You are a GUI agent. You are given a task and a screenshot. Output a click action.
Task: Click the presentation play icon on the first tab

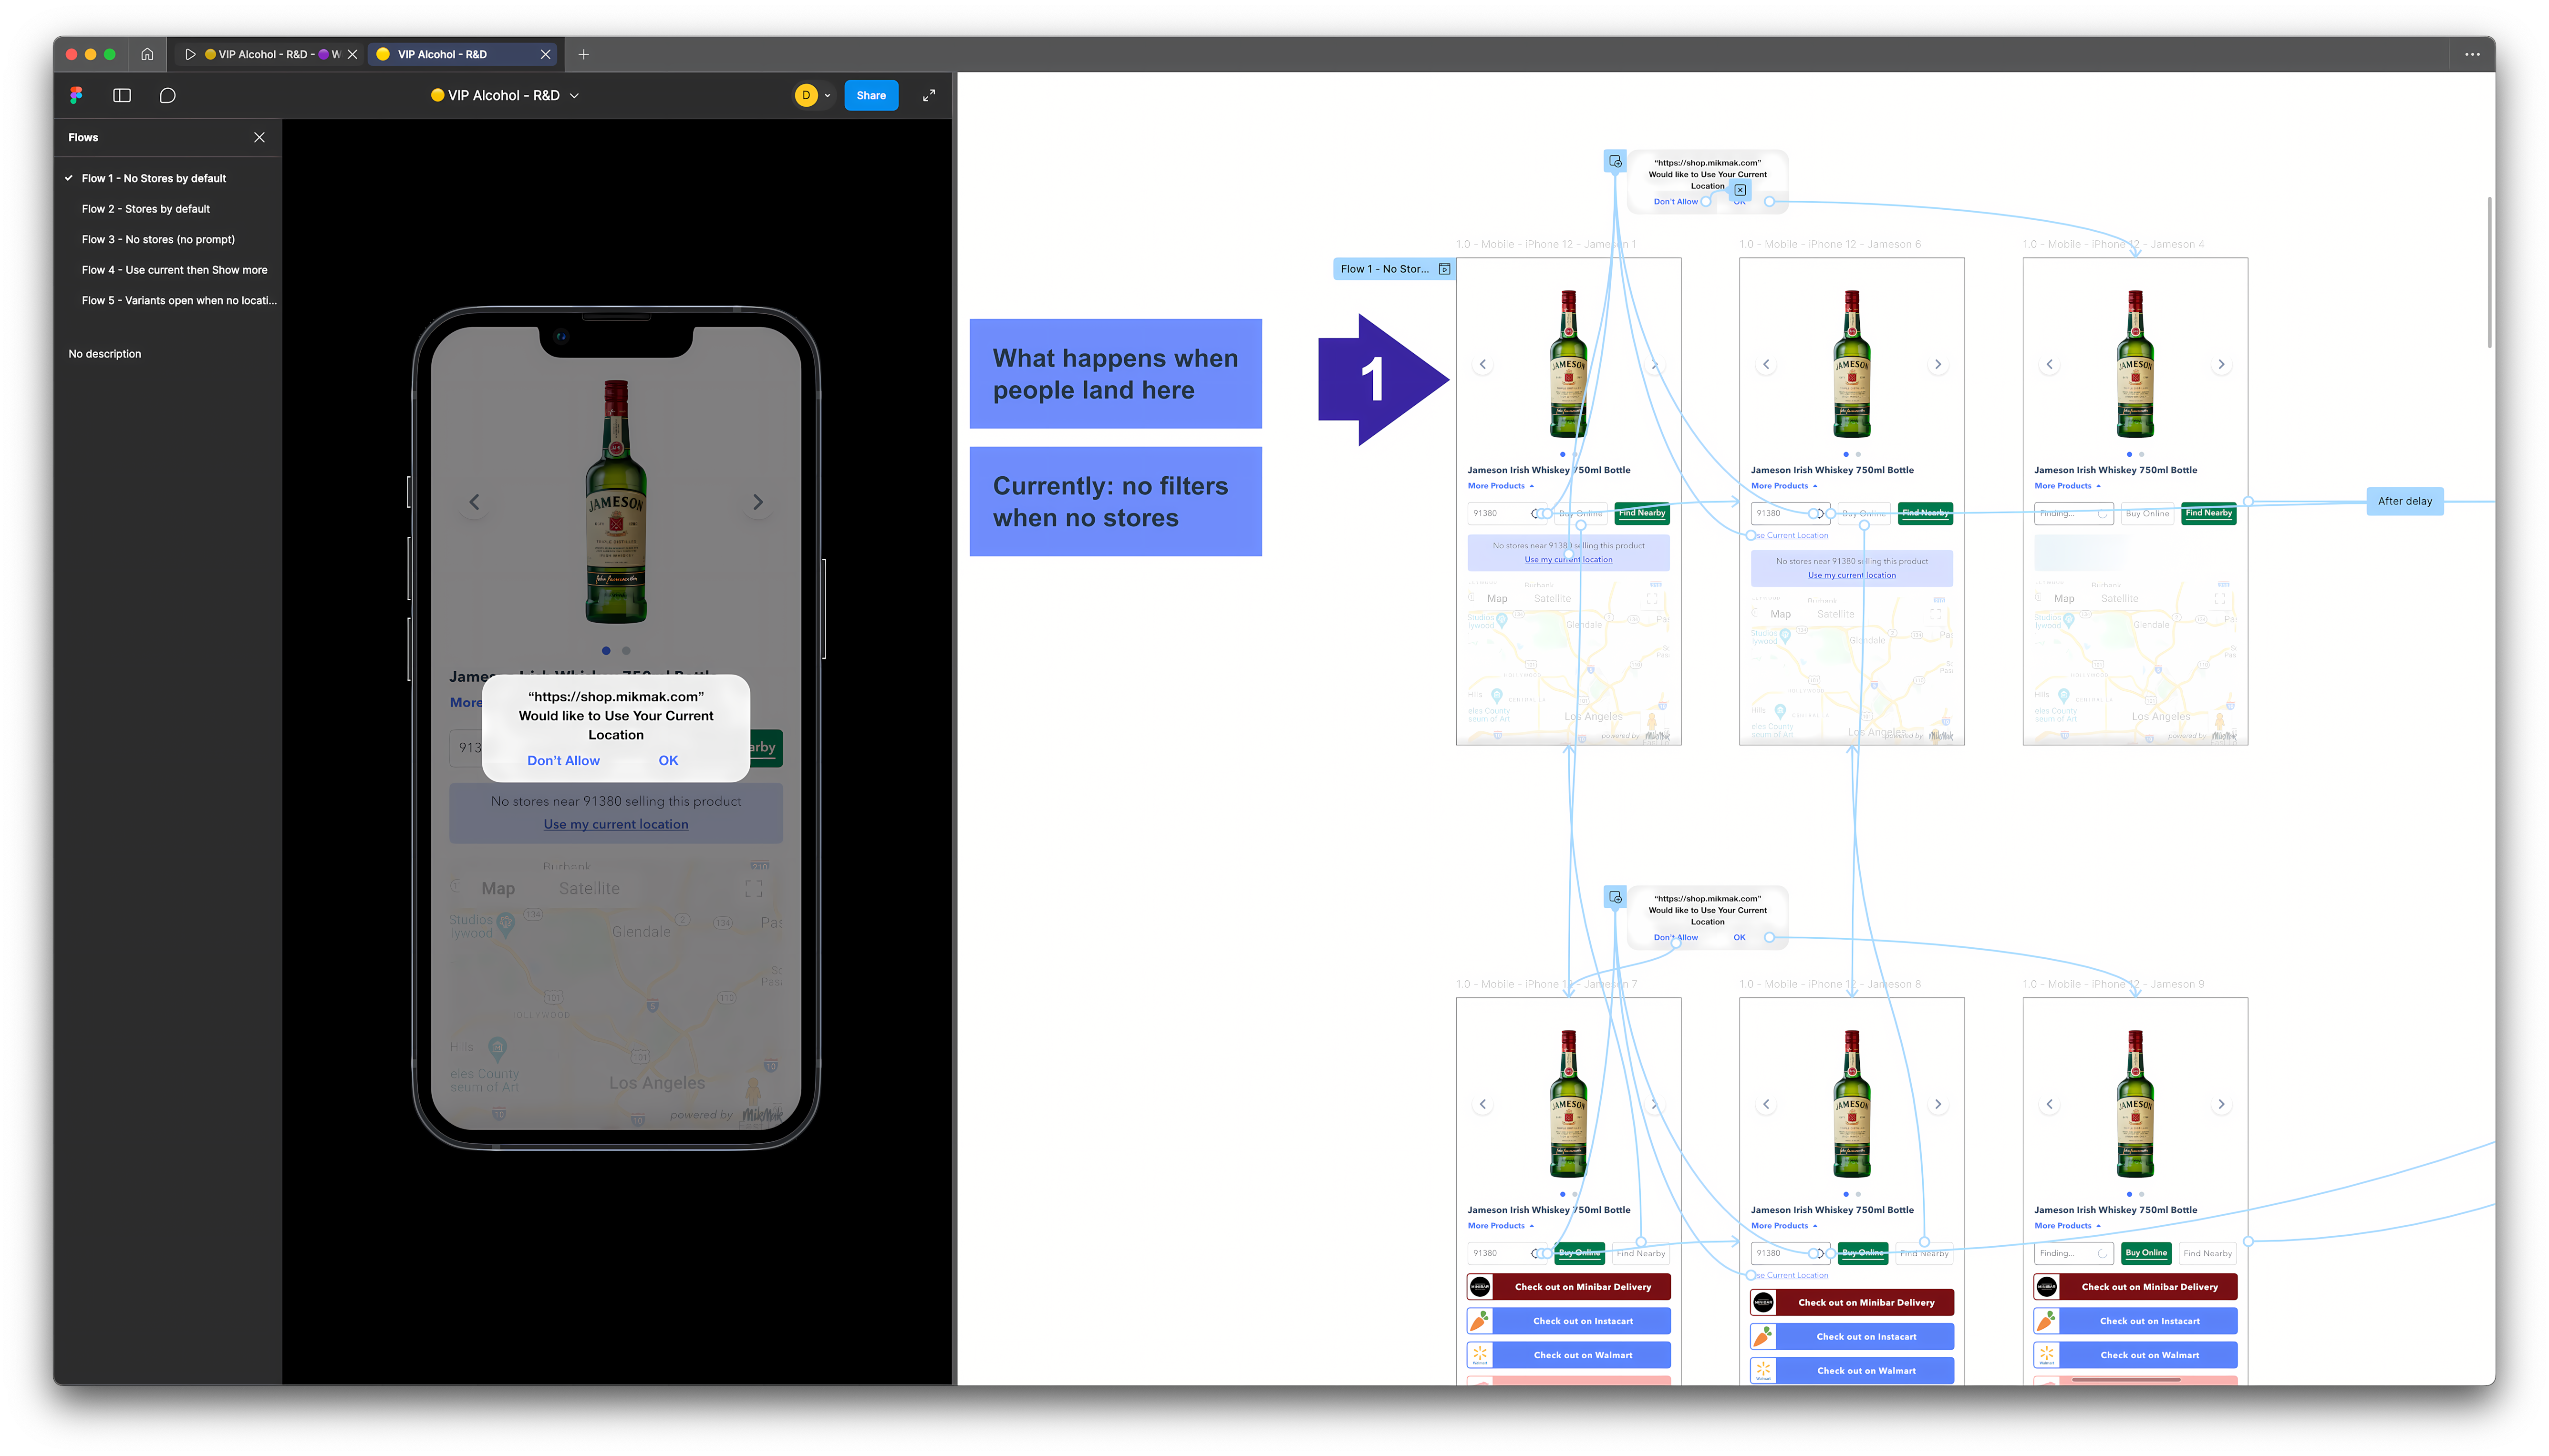[x=190, y=54]
